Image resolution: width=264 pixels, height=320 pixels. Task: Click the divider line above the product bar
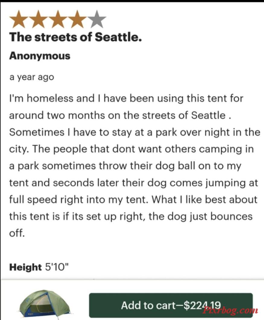coord(132,279)
